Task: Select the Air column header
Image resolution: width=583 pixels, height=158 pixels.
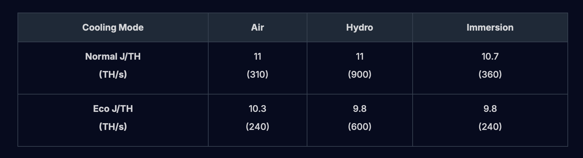Action: 257,27
